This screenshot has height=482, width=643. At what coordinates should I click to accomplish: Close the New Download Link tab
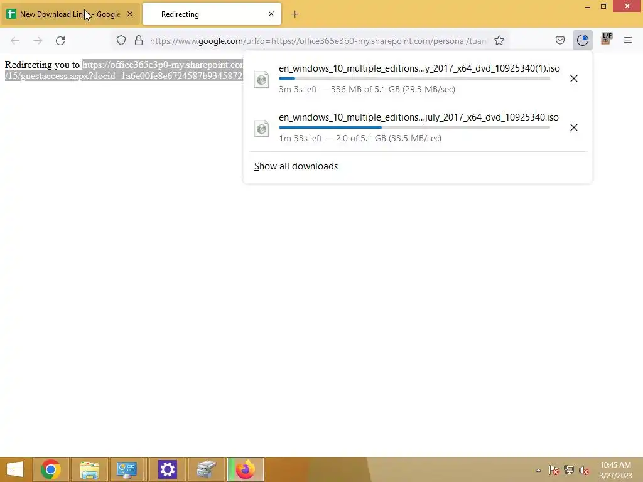click(x=130, y=14)
